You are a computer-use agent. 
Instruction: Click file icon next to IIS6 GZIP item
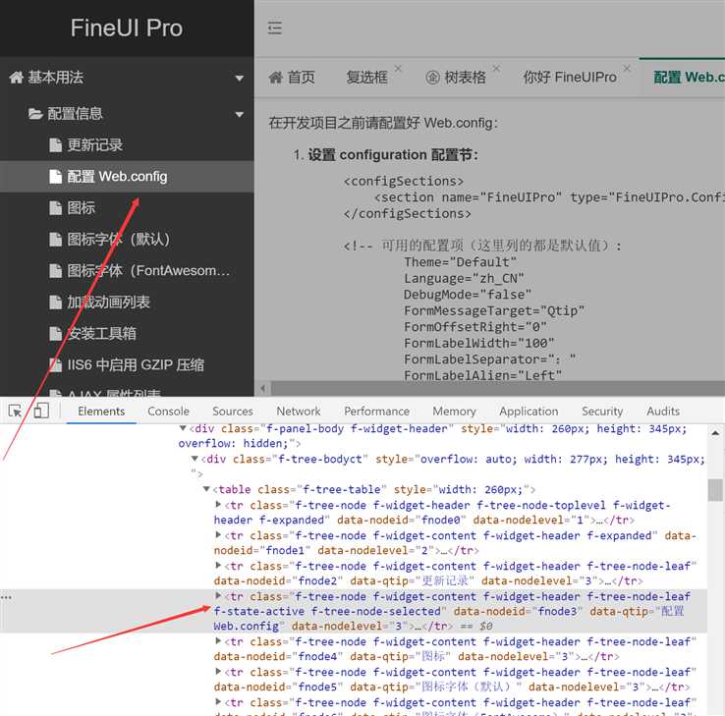[55, 365]
